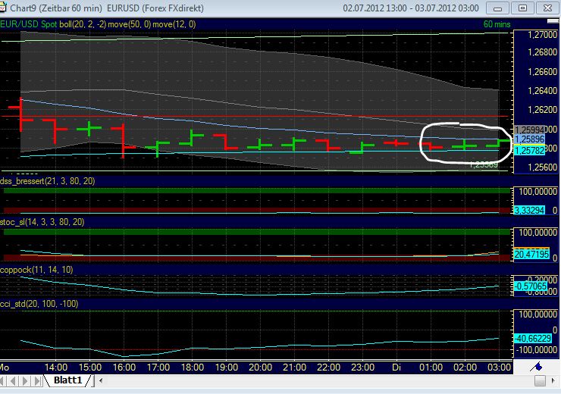
Task: Click the small white button above the price axis
Action: tap(553, 21)
